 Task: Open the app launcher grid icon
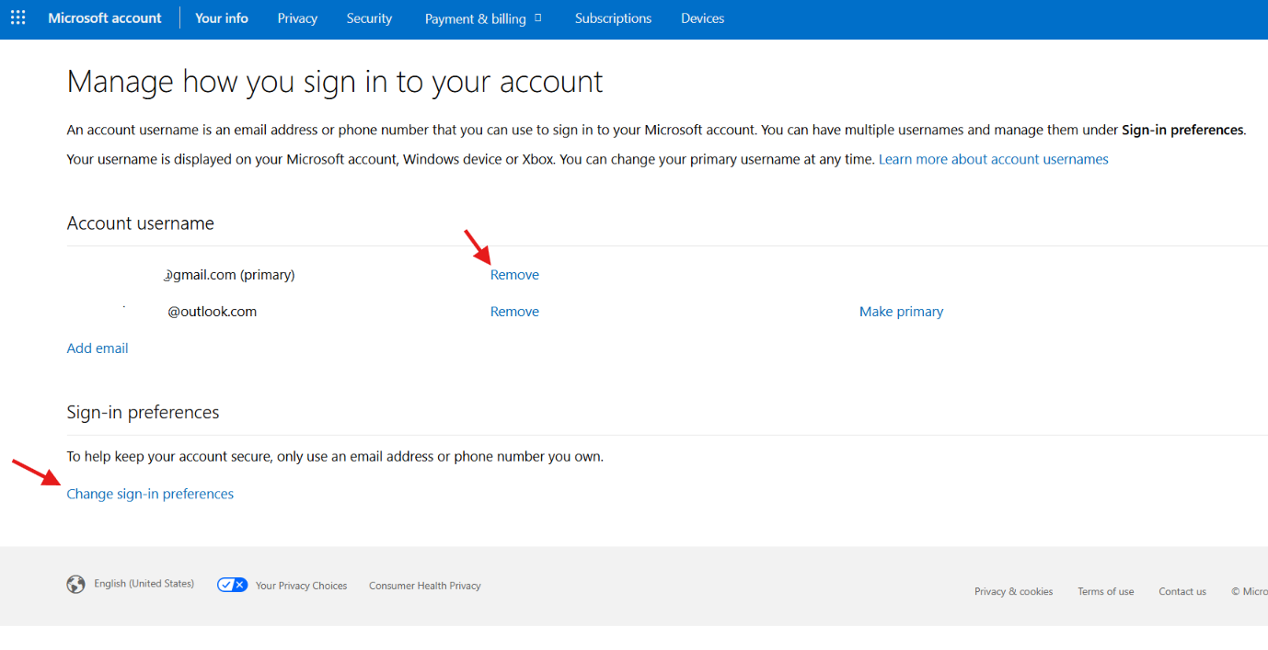(18, 18)
